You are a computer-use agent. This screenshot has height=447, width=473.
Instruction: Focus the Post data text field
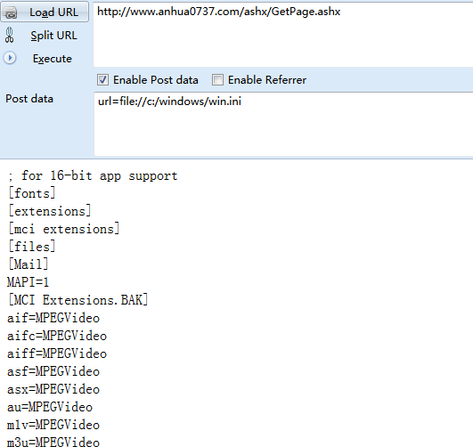(283, 124)
